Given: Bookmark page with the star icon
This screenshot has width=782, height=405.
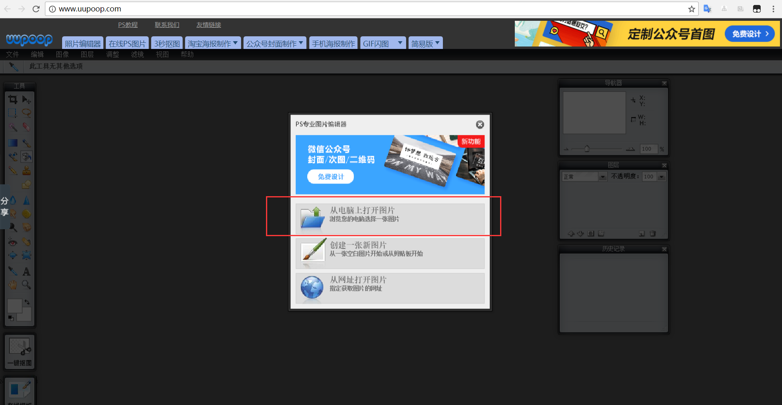Looking at the screenshot, I should 691,9.
